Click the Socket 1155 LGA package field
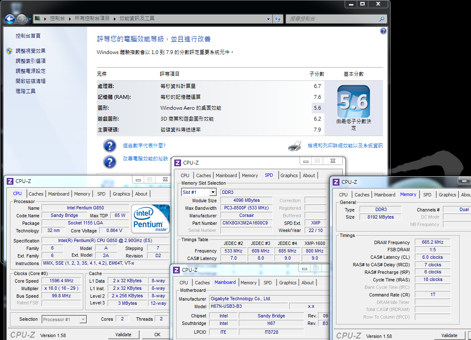This screenshot has height=340, width=471. pos(85,223)
